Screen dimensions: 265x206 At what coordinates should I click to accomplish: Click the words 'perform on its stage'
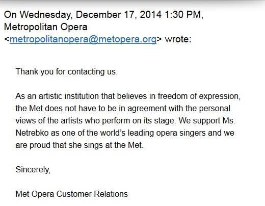[138, 121]
